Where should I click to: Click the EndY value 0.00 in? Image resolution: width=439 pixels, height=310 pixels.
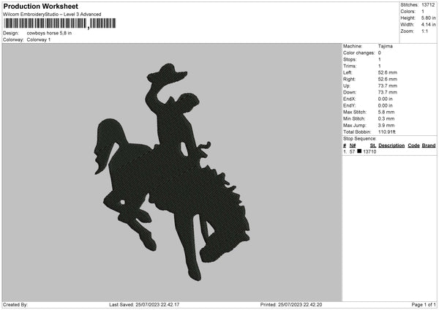386,106
